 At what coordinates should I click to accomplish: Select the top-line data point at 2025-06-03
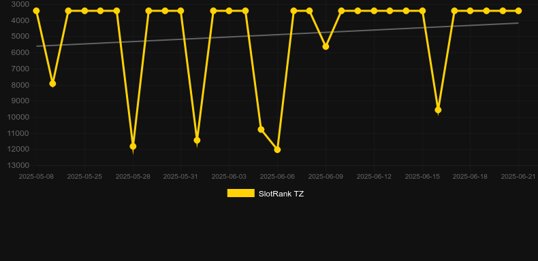tap(230, 11)
